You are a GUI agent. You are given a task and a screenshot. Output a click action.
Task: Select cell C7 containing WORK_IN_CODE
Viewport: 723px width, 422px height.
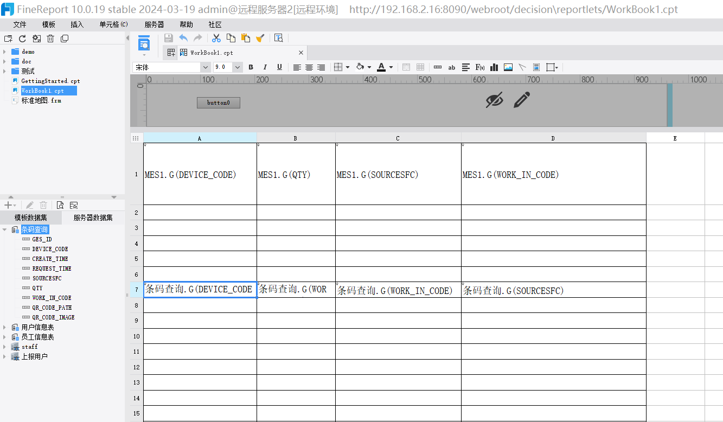[x=398, y=290]
